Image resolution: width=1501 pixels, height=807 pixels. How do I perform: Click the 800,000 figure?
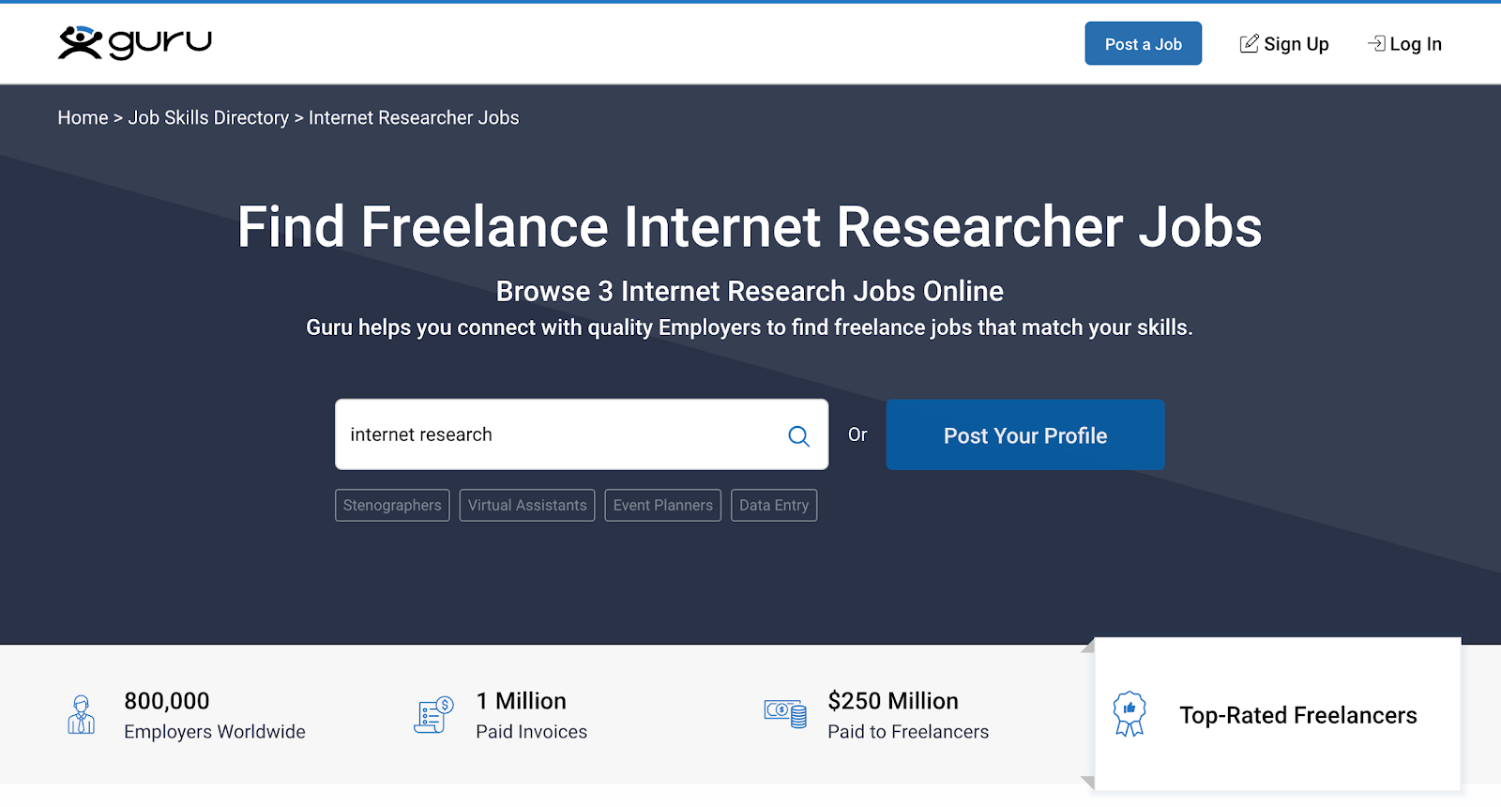click(167, 701)
